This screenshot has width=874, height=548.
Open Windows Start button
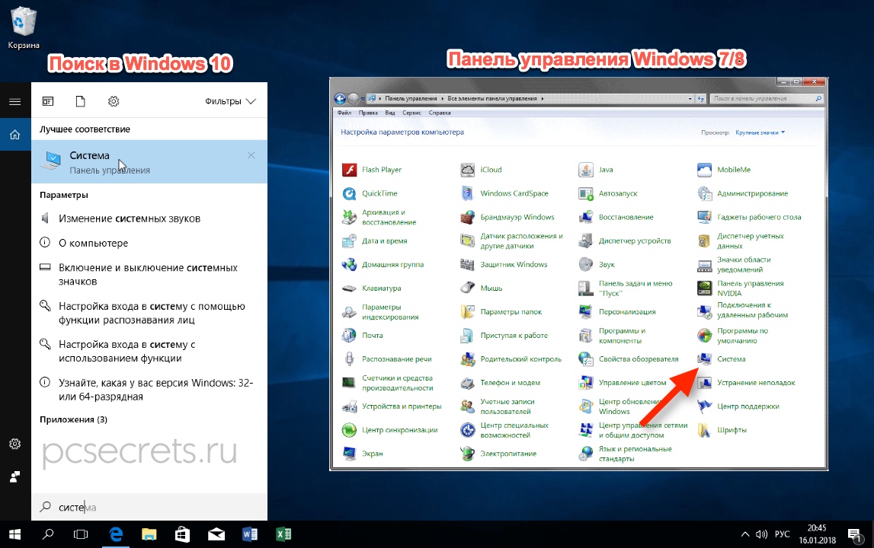click(x=15, y=534)
